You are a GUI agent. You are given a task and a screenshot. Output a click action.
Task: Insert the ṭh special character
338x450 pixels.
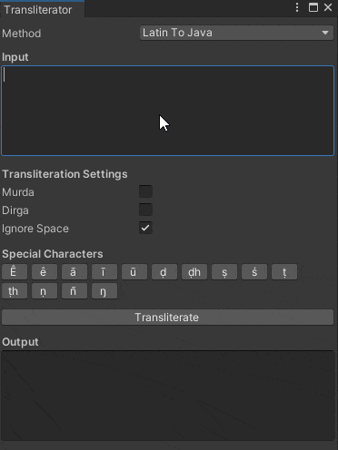point(15,291)
